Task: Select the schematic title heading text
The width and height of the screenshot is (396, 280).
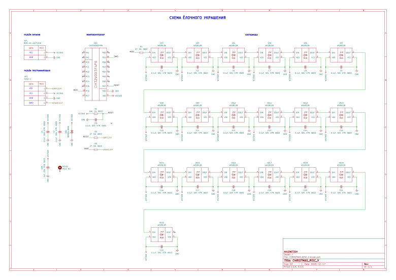Action: tap(197, 18)
